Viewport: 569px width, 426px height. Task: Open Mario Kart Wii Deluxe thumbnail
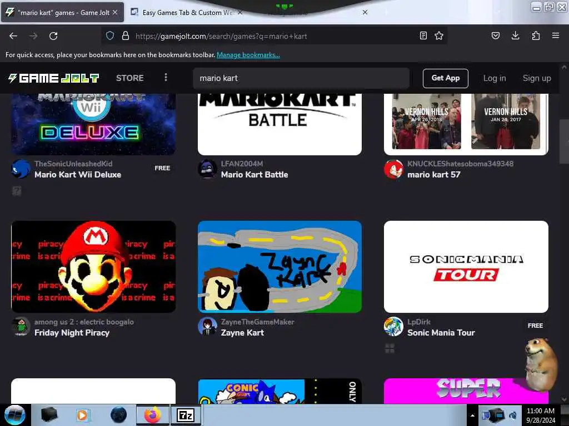point(93,124)
